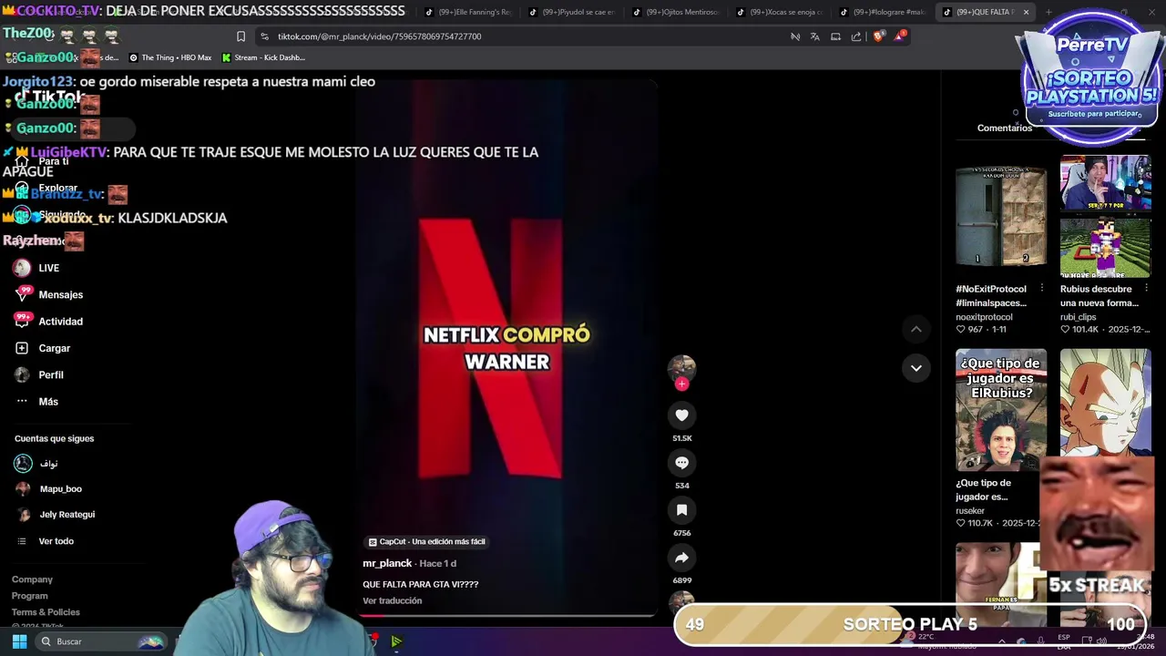Open the Kick green app in taskbar
The height and width of the screenshot is (656, 1166).
point(396,641)
